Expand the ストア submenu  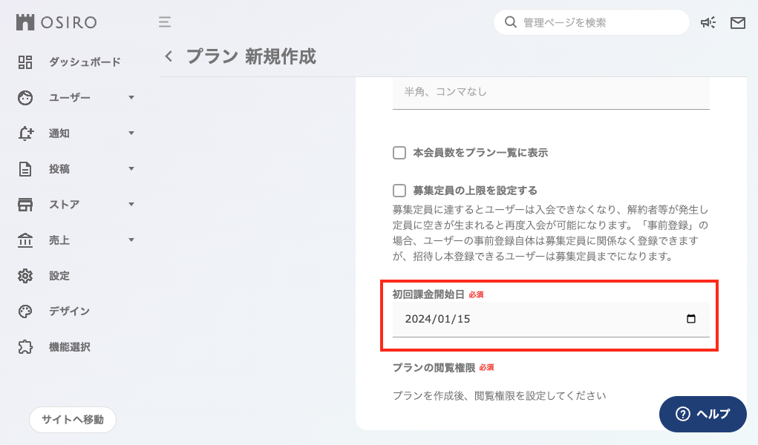pyautogui.click(x=131, y=204)
